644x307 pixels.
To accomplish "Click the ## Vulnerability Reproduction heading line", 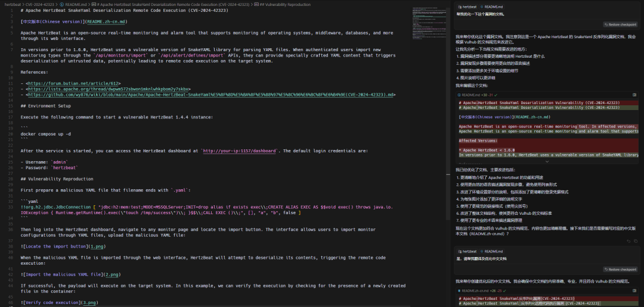I will pyautogui.click(x=57, y=179).
